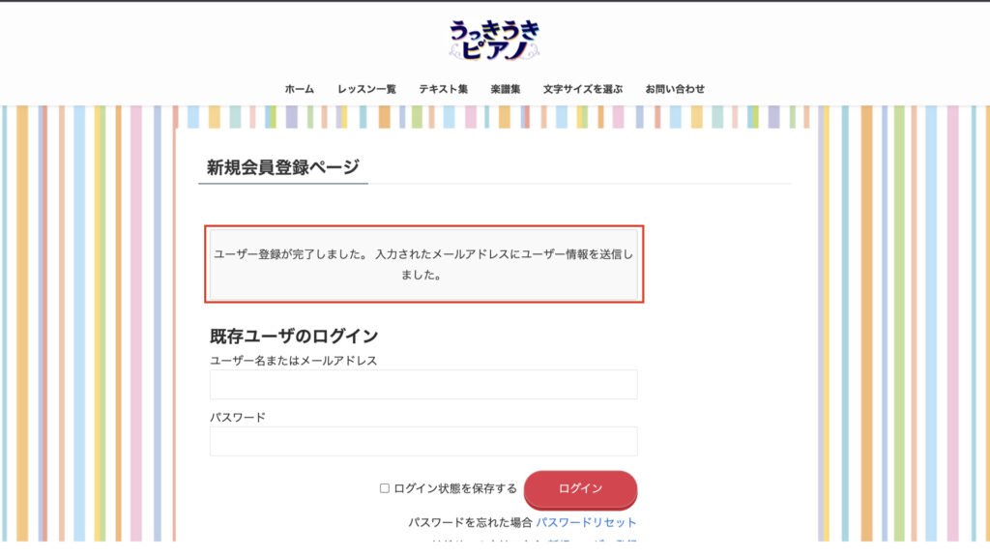Enable the ログイン状態を保存する checkbox
Viewport: 990px width, 557px height.
point(385,489)
